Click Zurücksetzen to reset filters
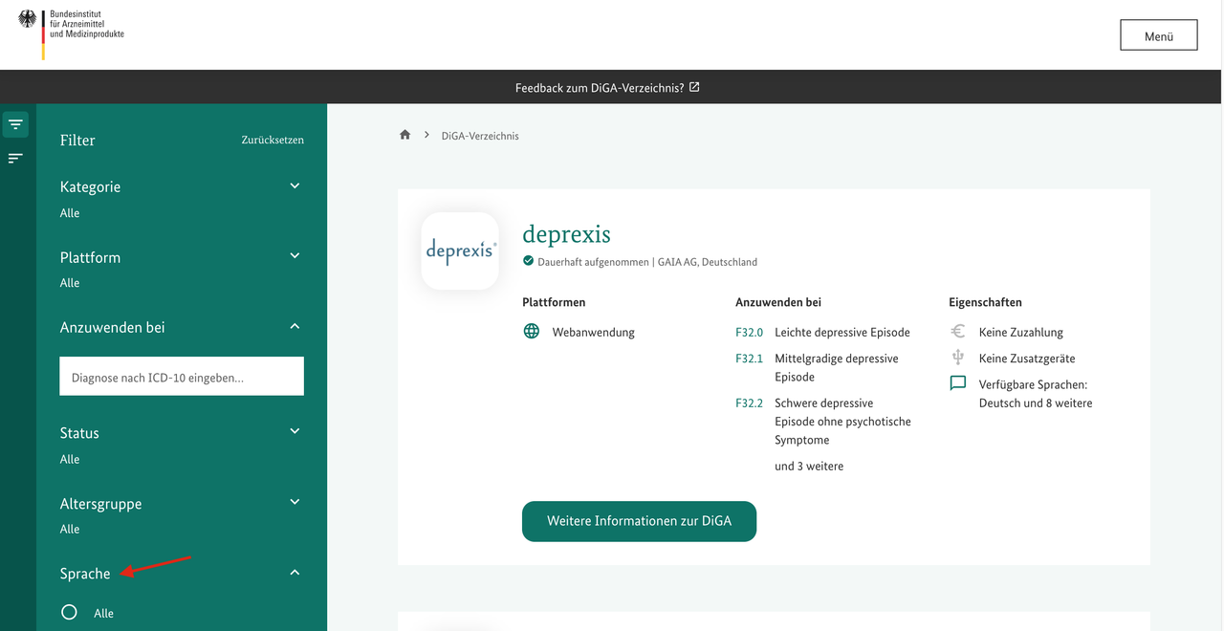Image resolution: width=1224 pixels, height=631 pixels. tap(273, 140)
